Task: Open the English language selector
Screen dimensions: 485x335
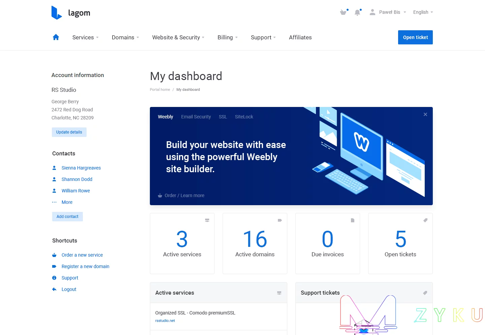Action: pos(423,12)
